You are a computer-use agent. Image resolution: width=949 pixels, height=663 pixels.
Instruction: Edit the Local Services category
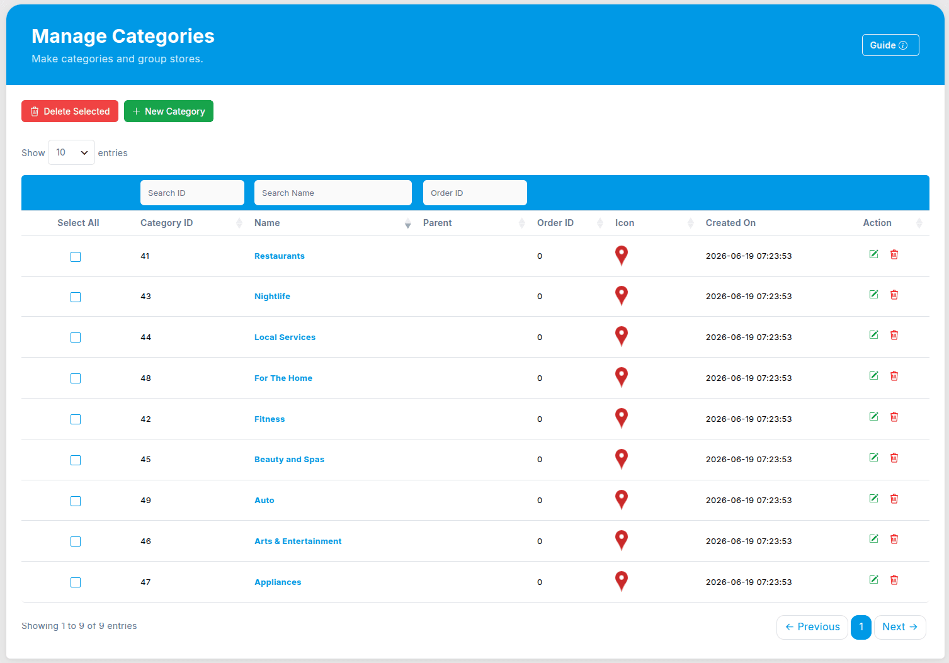pyautogui.click(x=873, y=335)
